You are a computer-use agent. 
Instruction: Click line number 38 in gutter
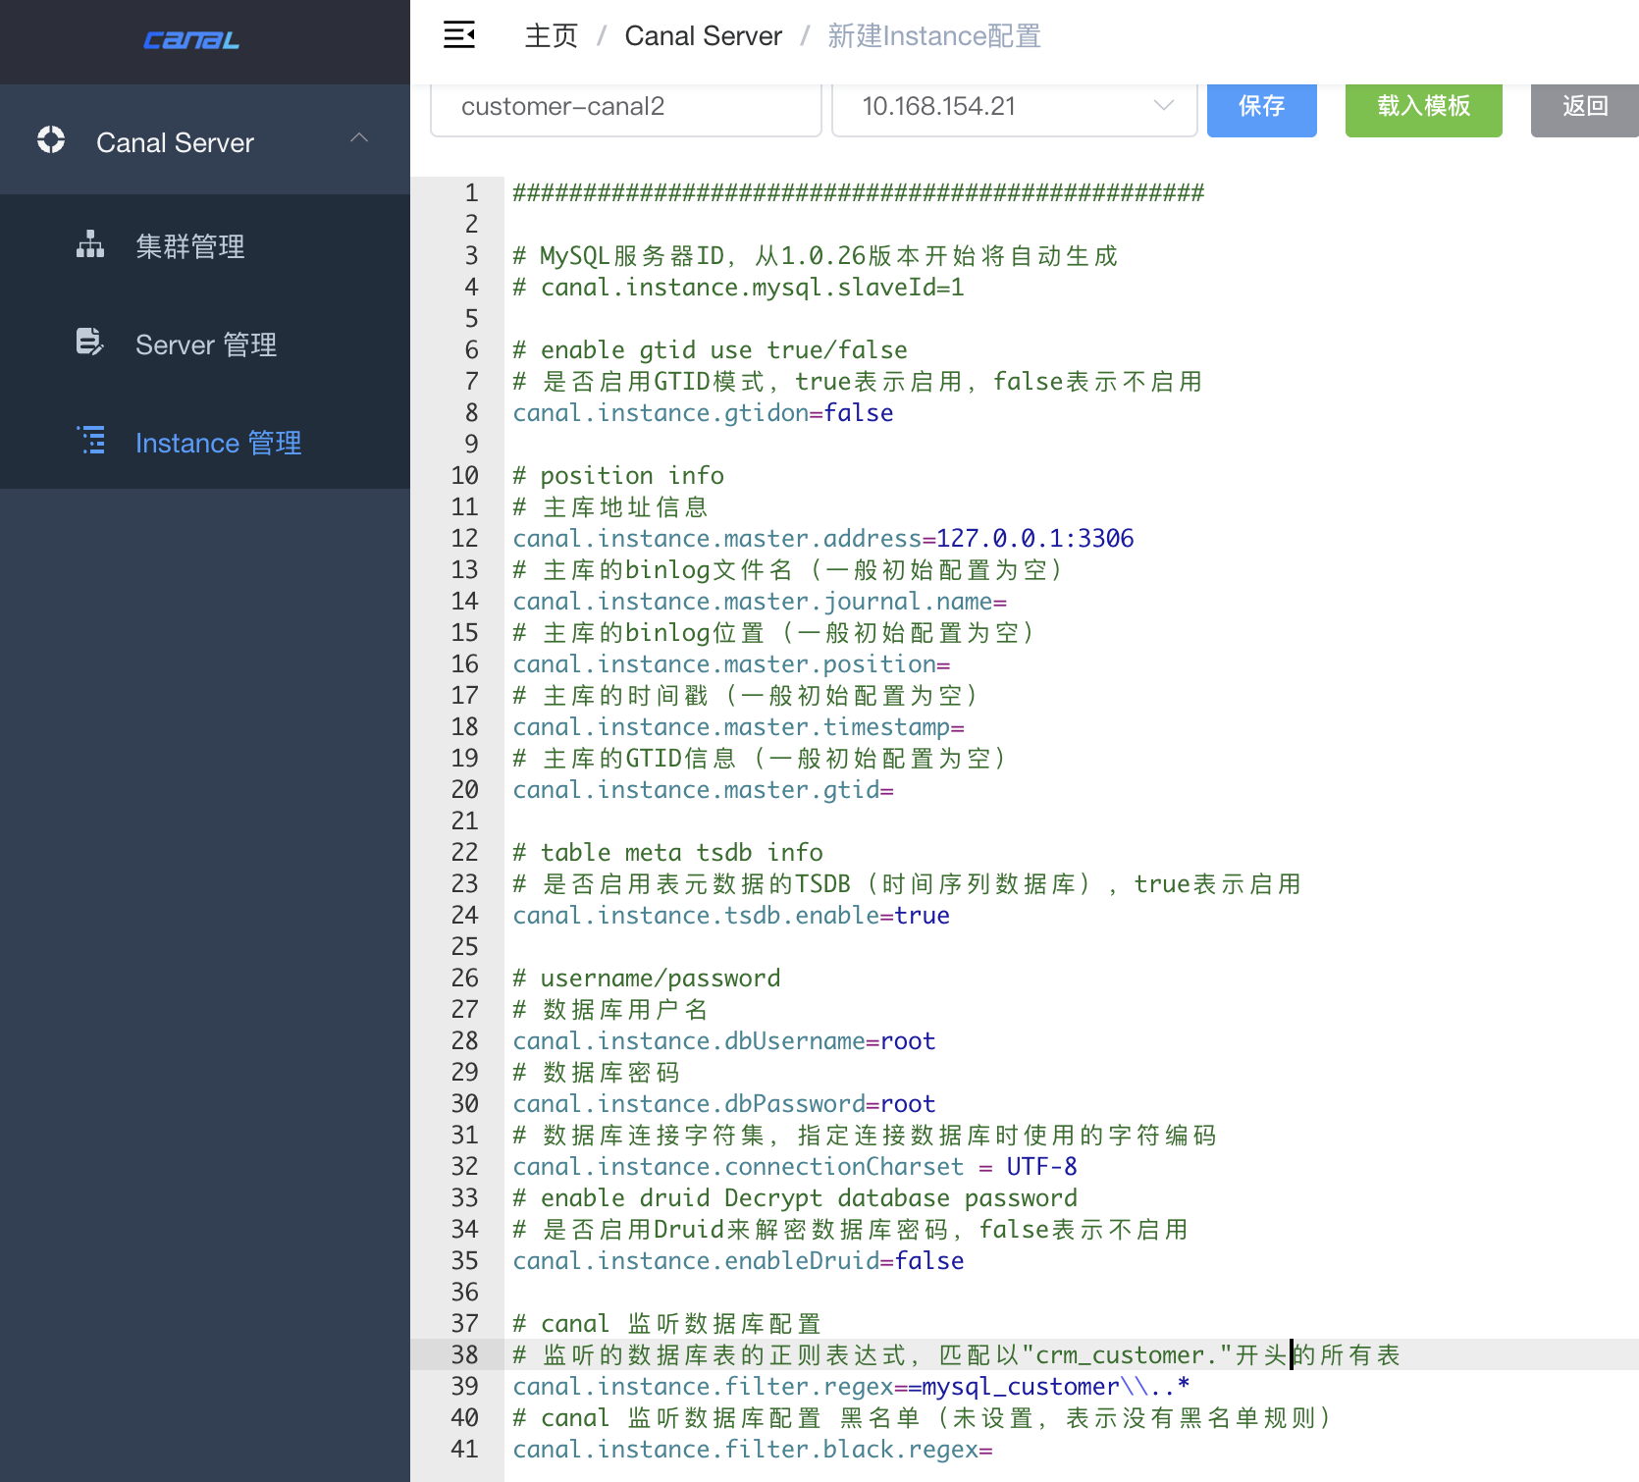click(x=465, y=1354)
